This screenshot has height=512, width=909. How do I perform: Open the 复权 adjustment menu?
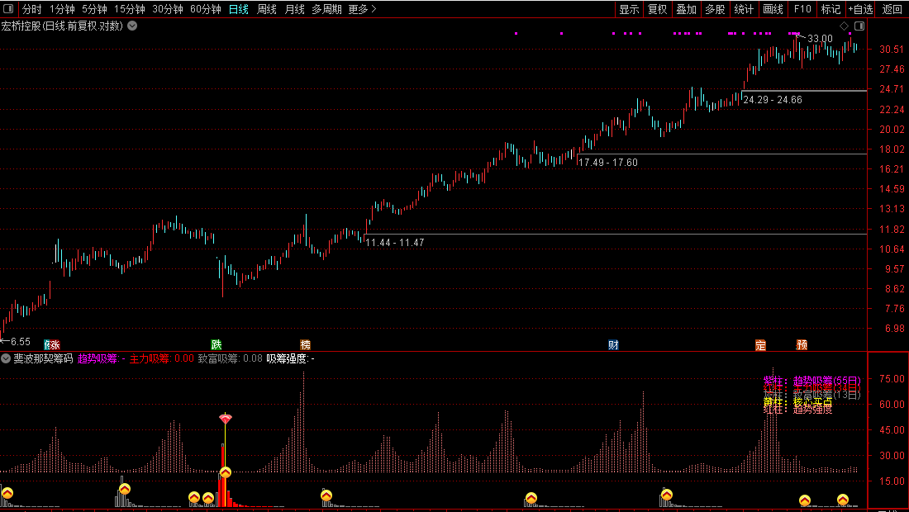658,9
